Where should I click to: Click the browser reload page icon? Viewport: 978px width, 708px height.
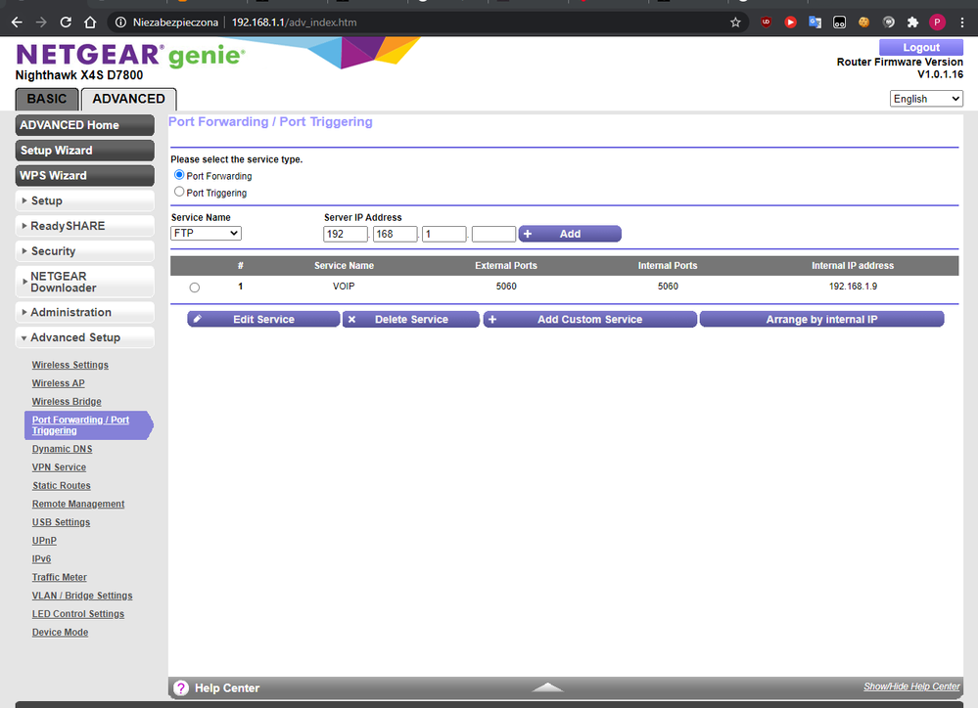tap(66, 22)
